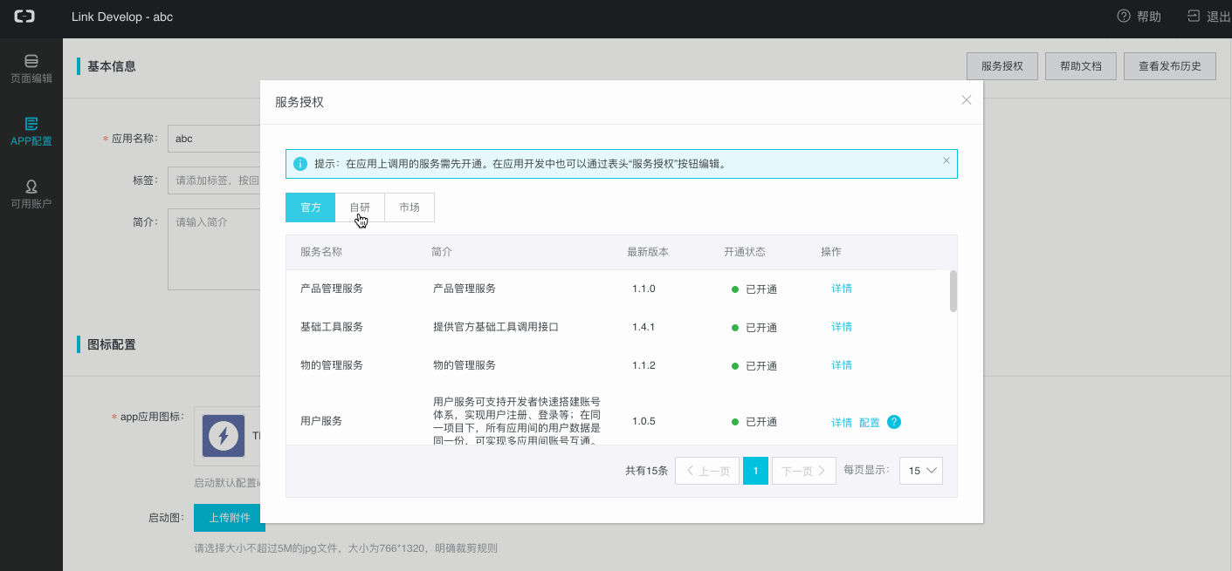Open 配置 for 用户服务
This screenshot has width=1232, height=571.
click(870, 423)
